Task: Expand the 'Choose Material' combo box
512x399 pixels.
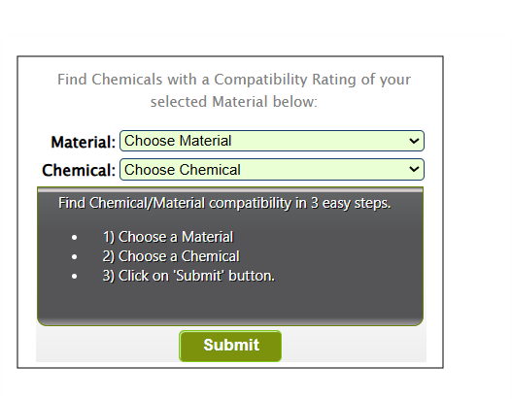Action: coord(272,141)
